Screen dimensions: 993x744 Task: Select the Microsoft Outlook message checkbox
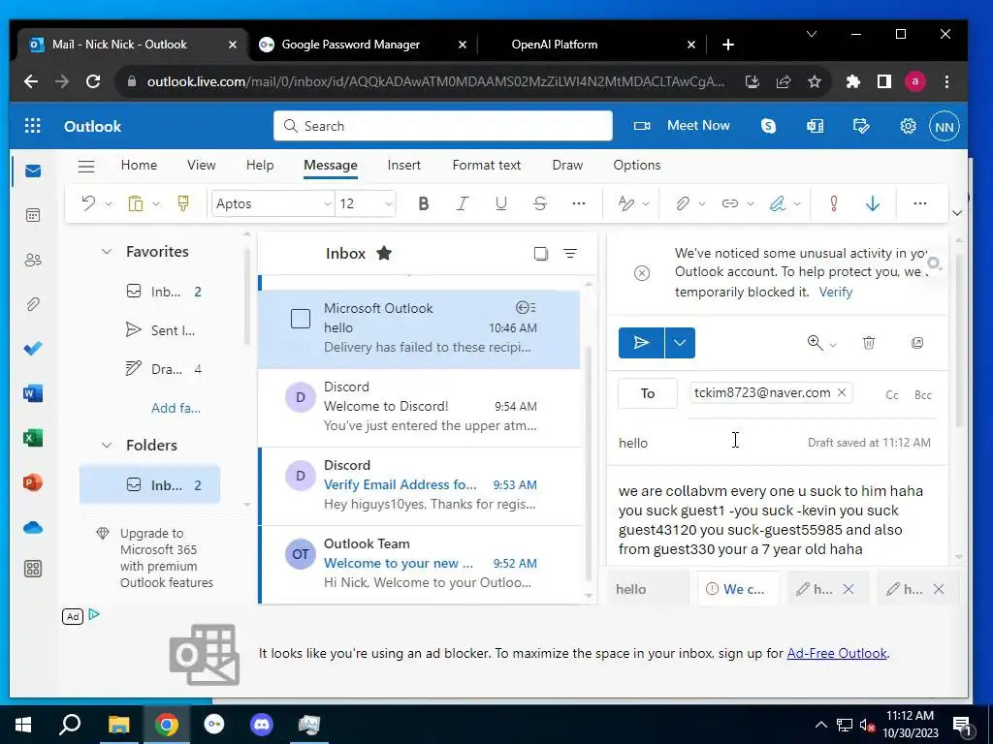coord(301,318)
